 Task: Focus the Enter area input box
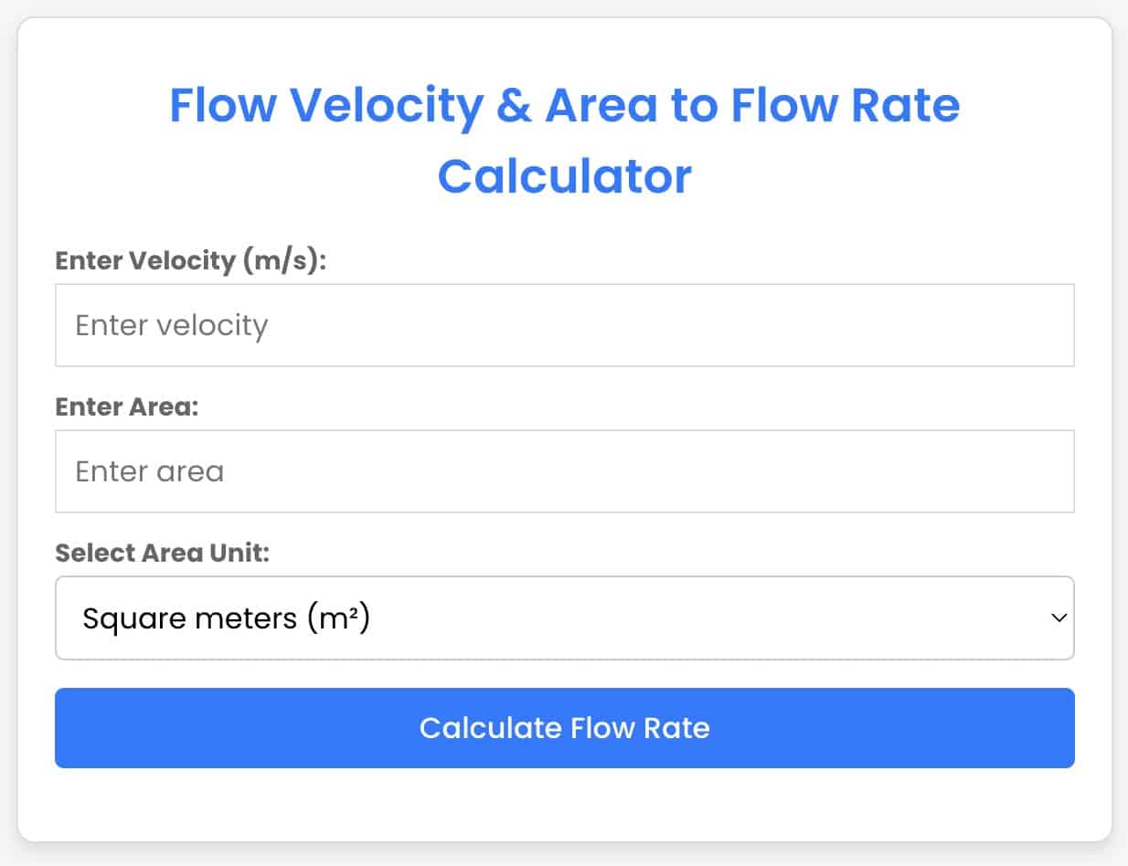(564, 471)
